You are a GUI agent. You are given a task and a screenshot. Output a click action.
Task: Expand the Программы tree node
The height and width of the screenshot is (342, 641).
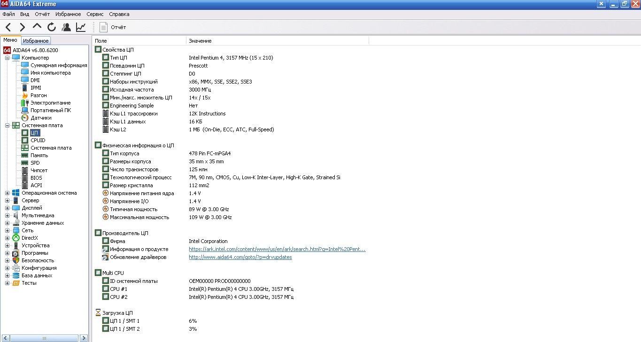[x=8, y=253]
